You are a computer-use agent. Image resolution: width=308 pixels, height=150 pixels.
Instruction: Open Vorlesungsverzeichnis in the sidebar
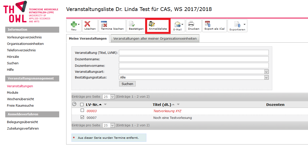pyautogui.click(x=24, y=37)
